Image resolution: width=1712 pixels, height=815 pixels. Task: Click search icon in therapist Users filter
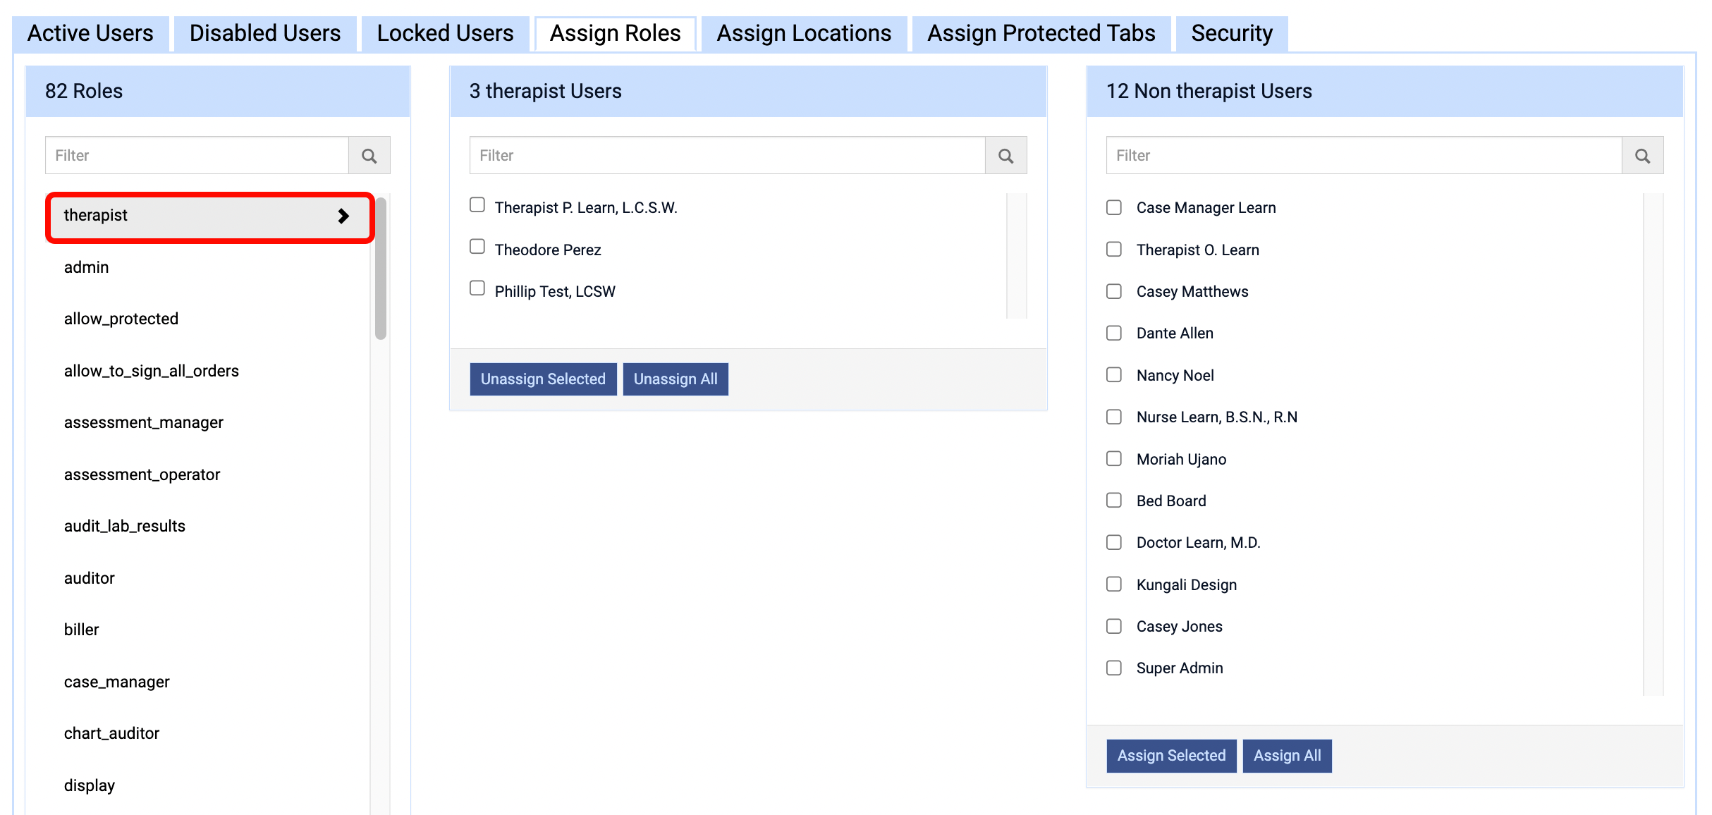(1005, 156)
